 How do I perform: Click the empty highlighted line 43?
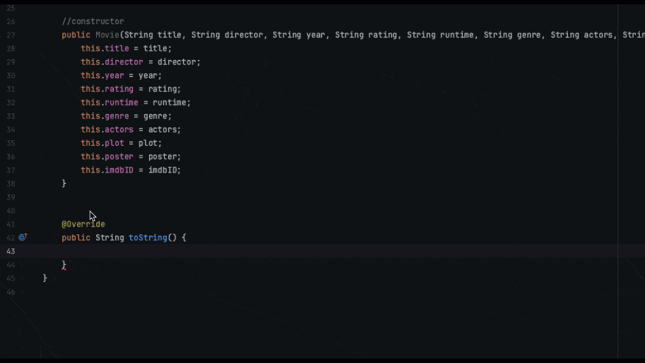(322, 251)
